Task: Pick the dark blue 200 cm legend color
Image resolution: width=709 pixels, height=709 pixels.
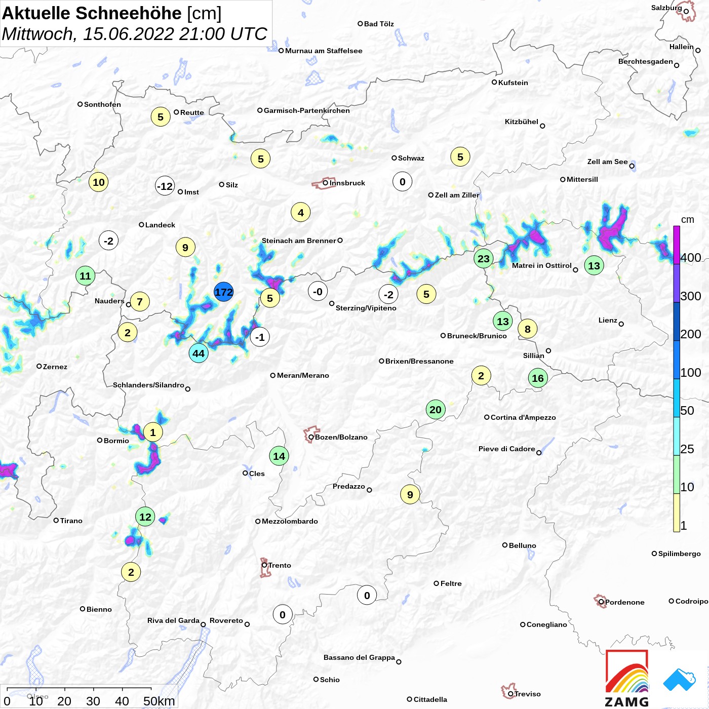Action: [677, 322]
